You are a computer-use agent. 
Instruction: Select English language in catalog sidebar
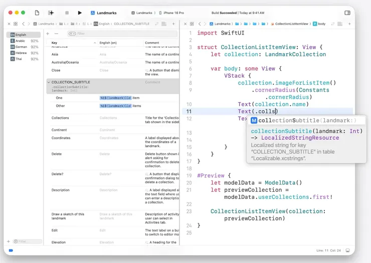[x=24, y=35]
